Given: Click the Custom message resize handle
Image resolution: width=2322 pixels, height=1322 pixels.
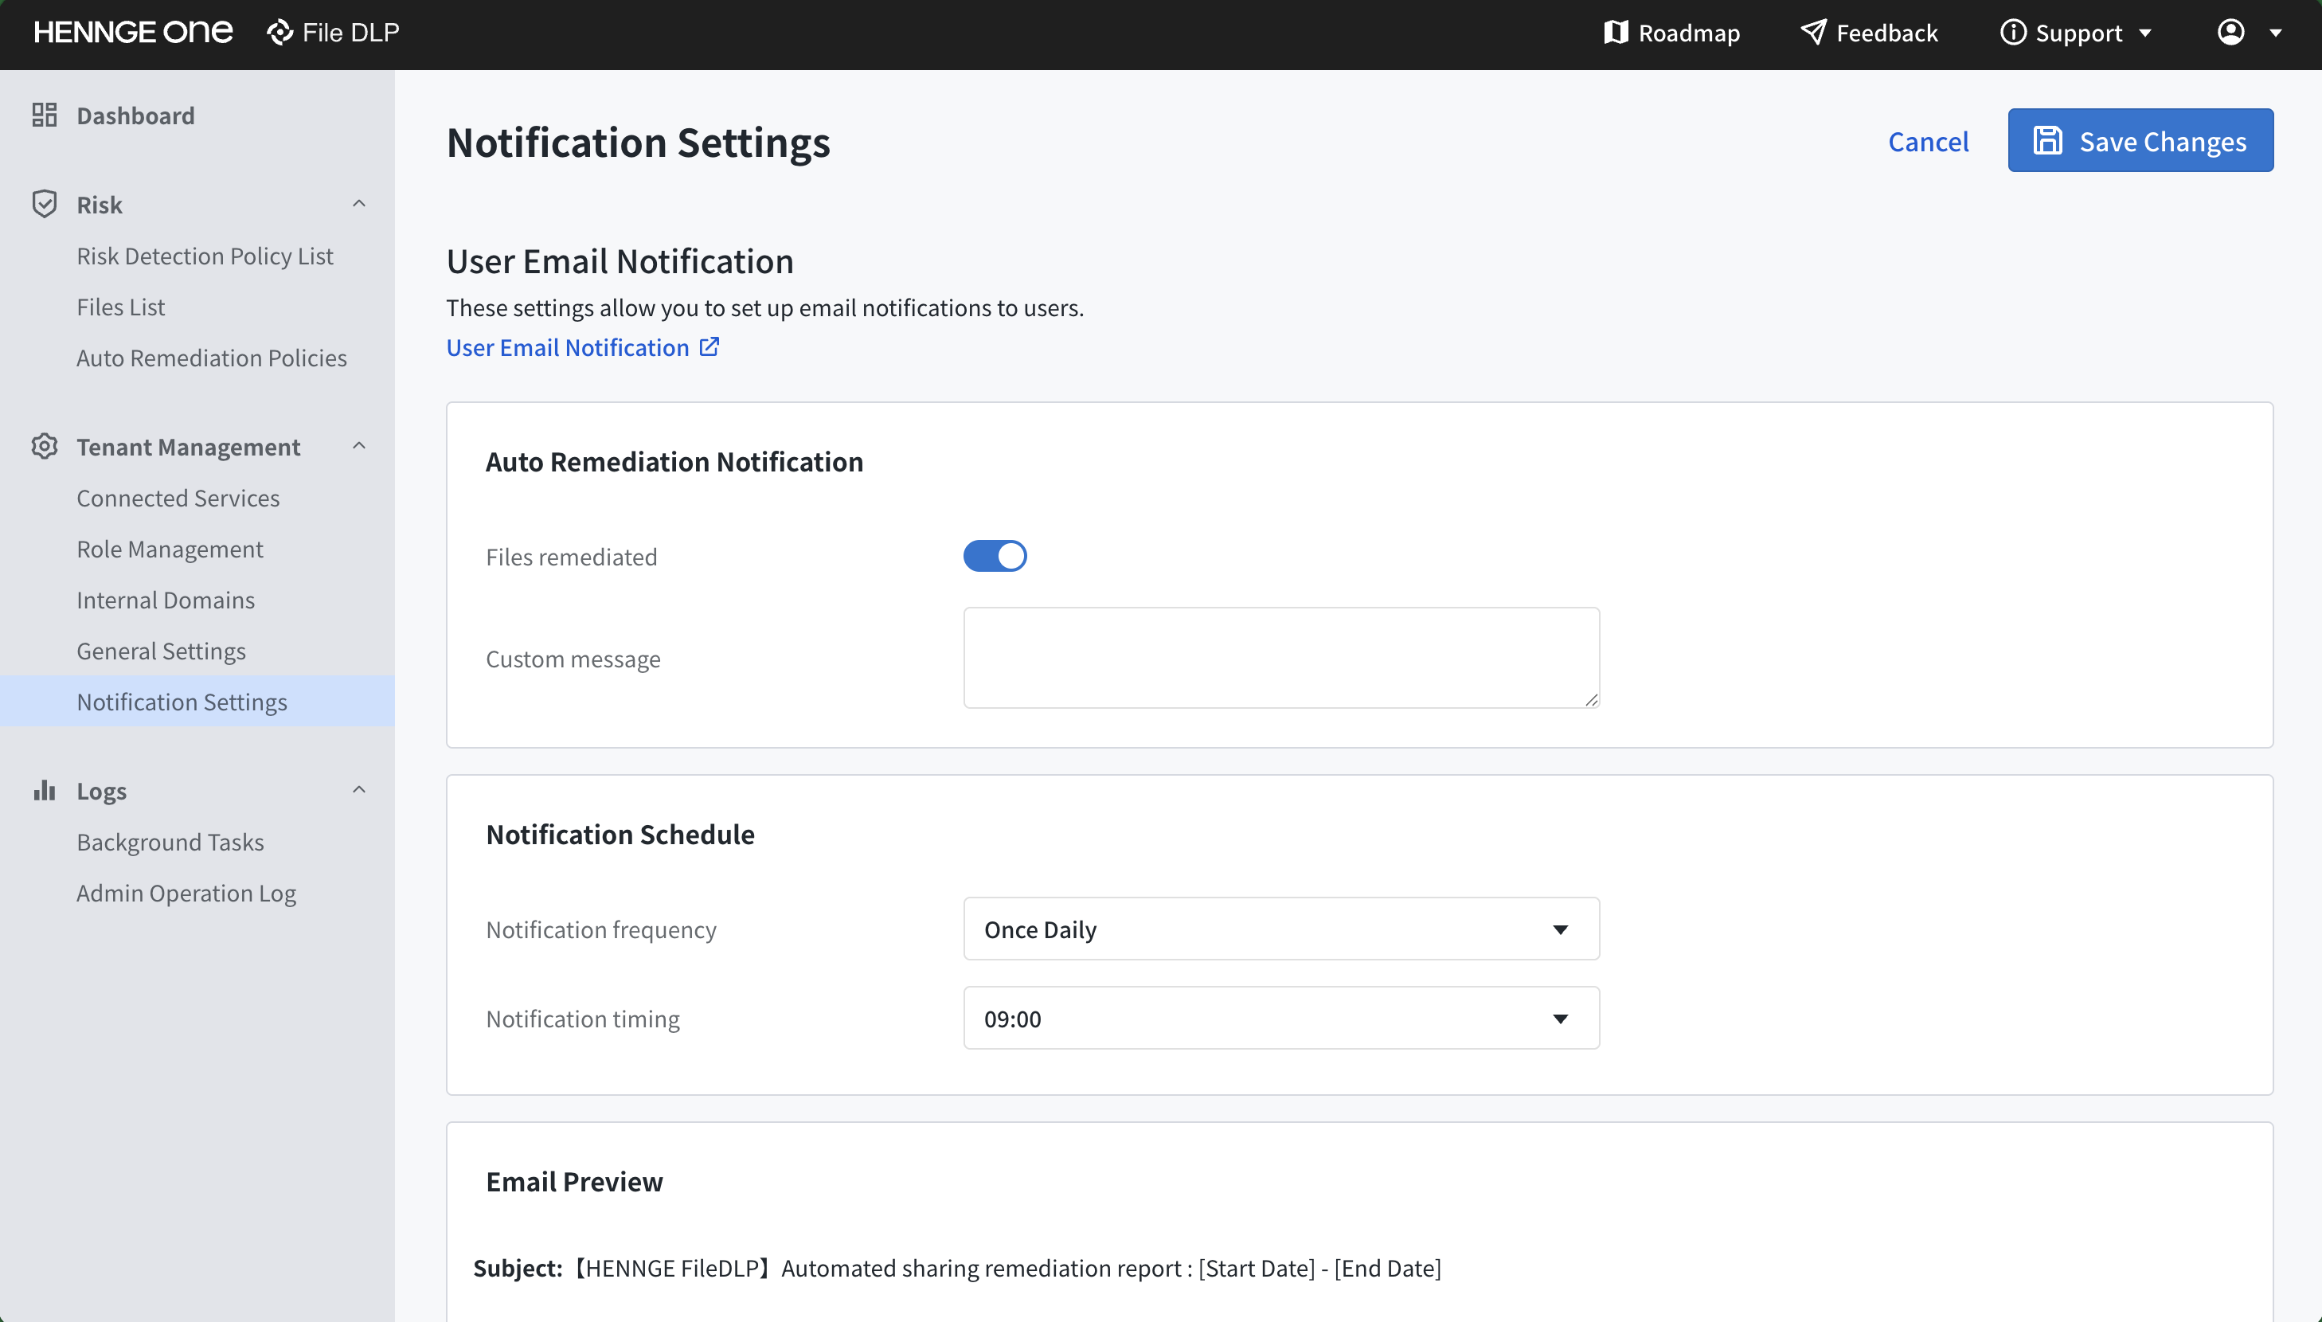Looking at the screenshot, I should tap(1590, 699).
